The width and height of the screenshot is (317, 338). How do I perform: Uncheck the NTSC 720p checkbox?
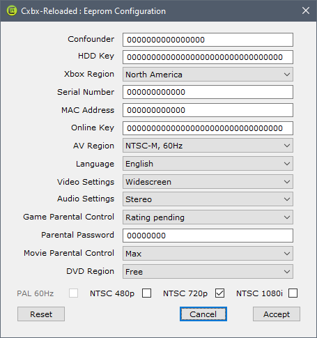(219, 293)
